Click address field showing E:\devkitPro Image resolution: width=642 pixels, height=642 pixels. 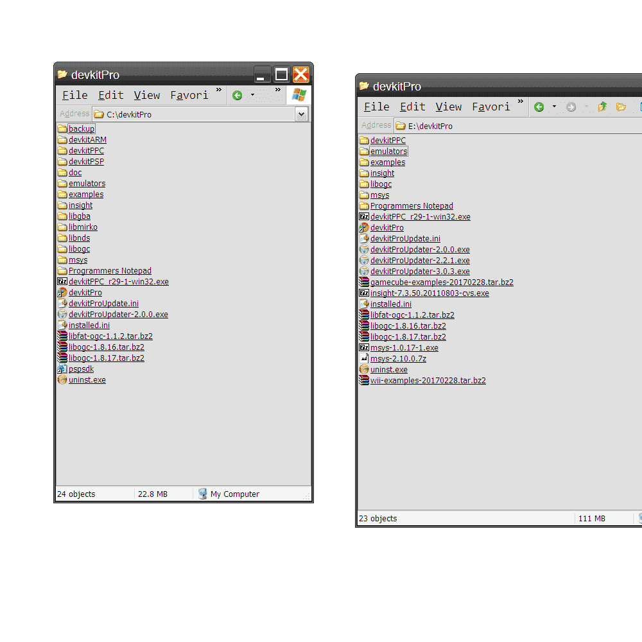pyautogui.click(x=518, y=126)
